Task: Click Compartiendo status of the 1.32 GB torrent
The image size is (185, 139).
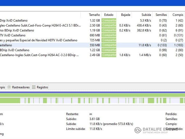Action: (109, 21)
